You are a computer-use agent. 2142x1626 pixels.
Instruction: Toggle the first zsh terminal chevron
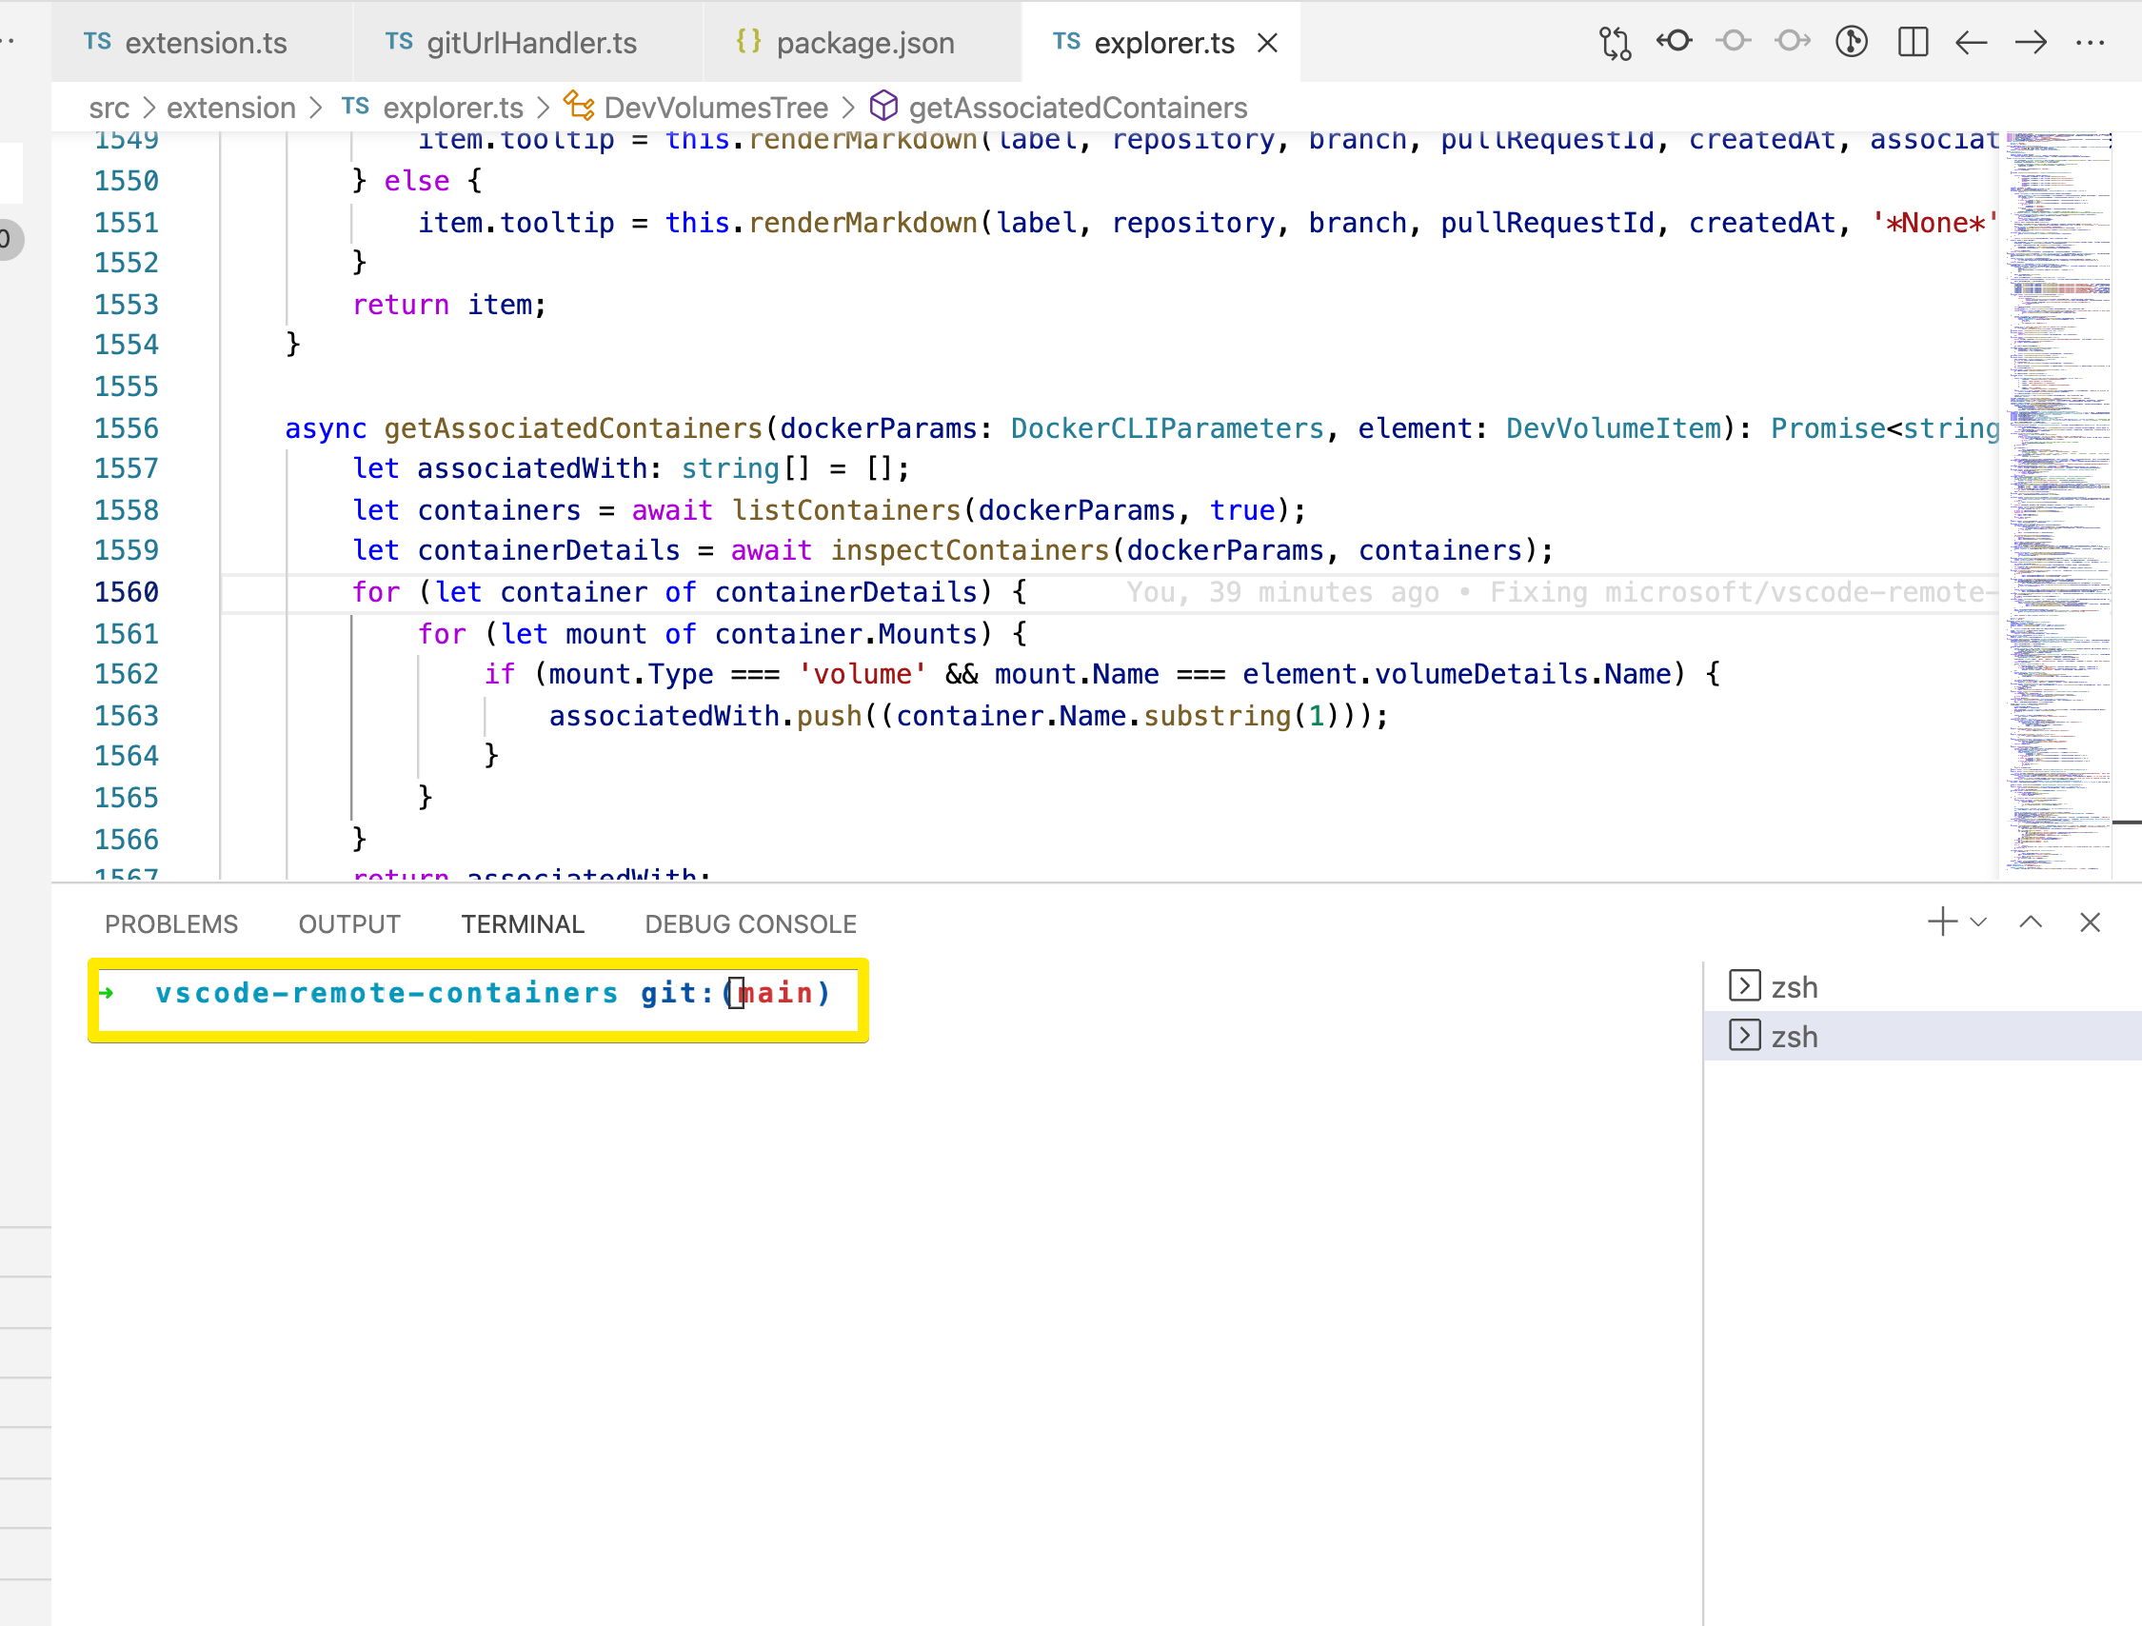[x=1744, y=986]
